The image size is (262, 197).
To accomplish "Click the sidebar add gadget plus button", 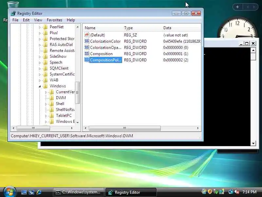I will pos(237,7).
